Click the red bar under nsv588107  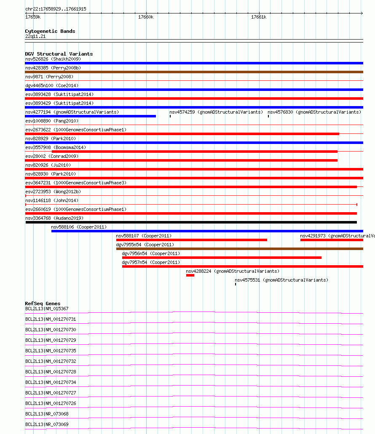coord(192,240)
